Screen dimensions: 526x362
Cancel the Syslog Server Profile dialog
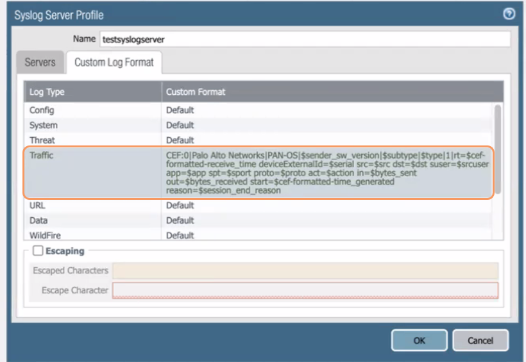pyautogui.click(x=480, y=340)
